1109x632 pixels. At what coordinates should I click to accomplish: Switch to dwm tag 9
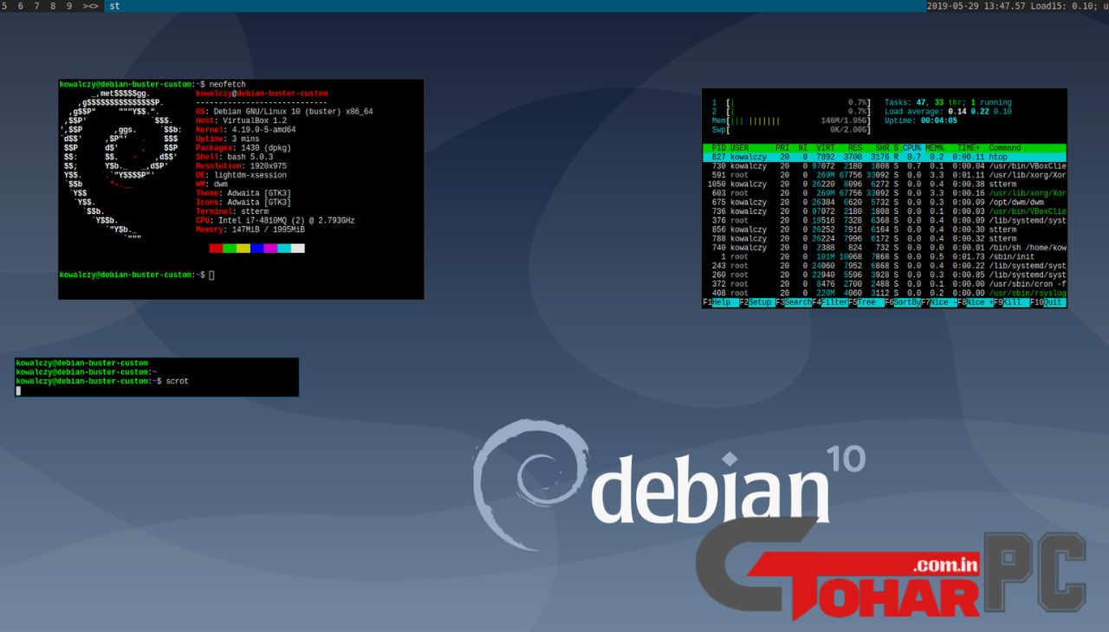pyautogui.click(x=68, y=6)
